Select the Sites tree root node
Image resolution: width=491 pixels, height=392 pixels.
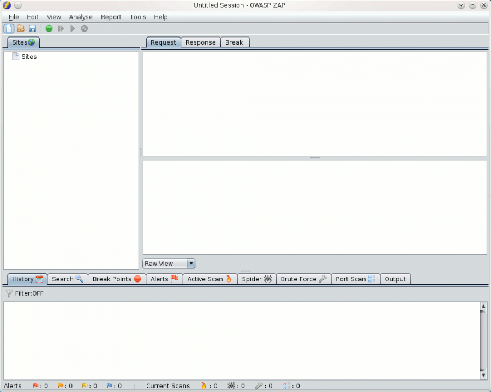(29, 57)
